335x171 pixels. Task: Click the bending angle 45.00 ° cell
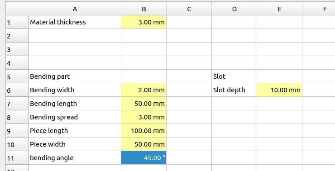point(144,158)
